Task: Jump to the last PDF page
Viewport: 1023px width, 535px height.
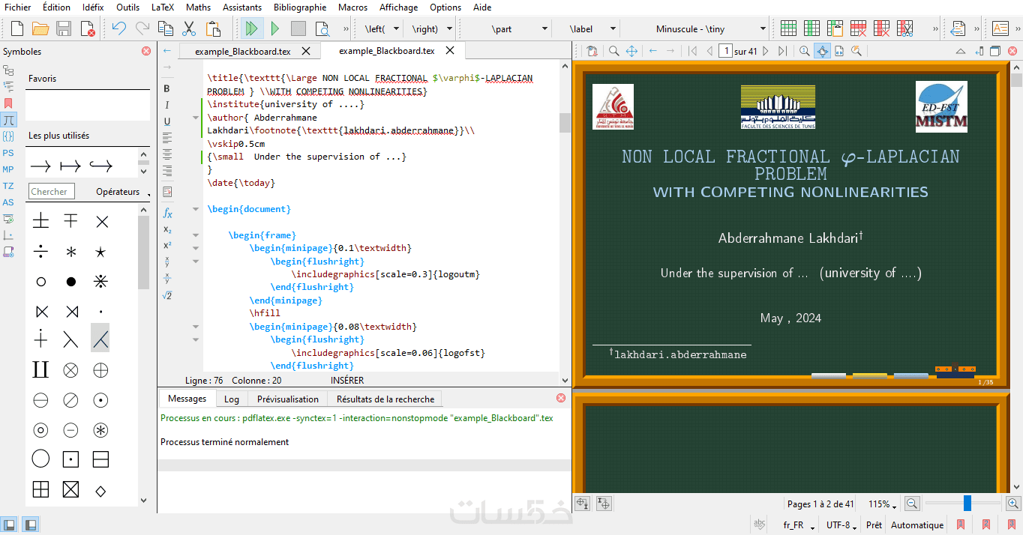Action: [782, 51]
